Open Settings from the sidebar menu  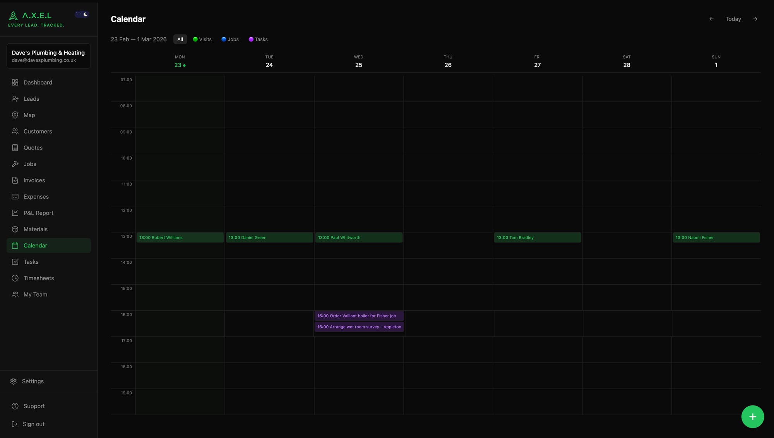pos(33,381)
